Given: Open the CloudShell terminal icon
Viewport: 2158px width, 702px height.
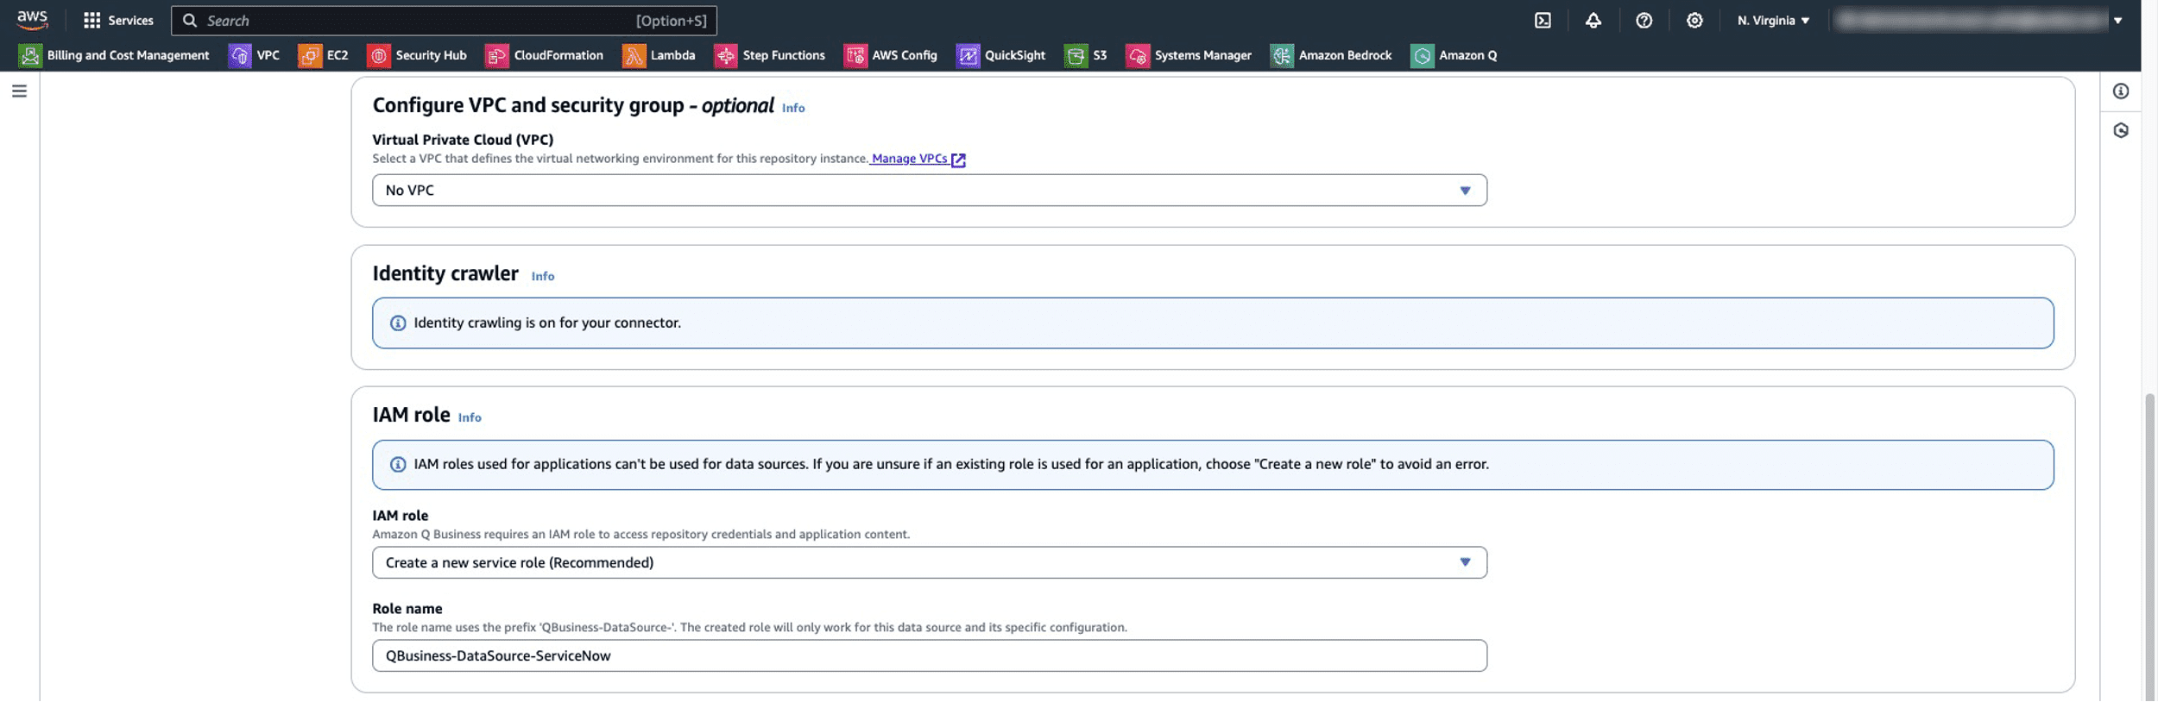Looking at the screenshot, I should [x=1543, y=21].
